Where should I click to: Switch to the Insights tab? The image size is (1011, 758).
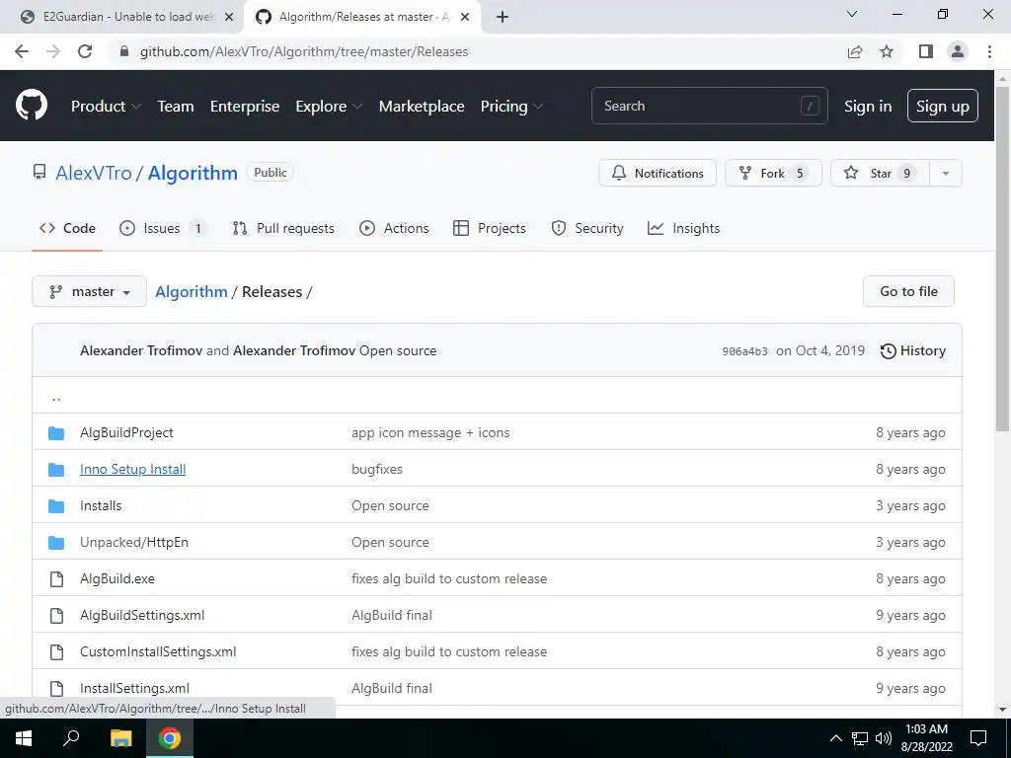(x=683, y=228)
